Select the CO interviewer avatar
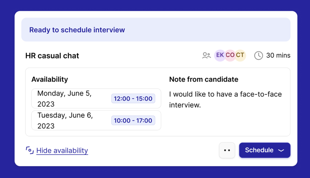Viewport: 310px width, 178px height. click(230, 55)
